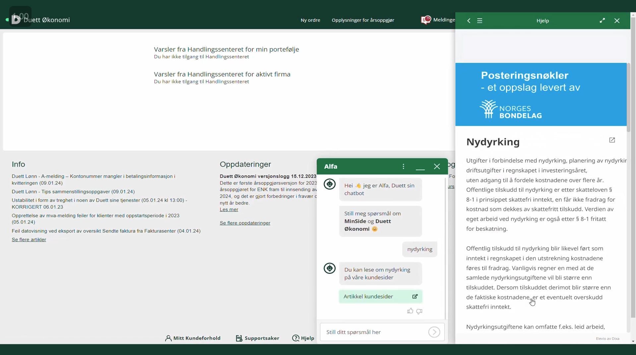Image resolution: width=636 pixels, height=355 pixels.
Task: Click the Posteringsnøkler Norges Bondelag banner
Action: 541,94
